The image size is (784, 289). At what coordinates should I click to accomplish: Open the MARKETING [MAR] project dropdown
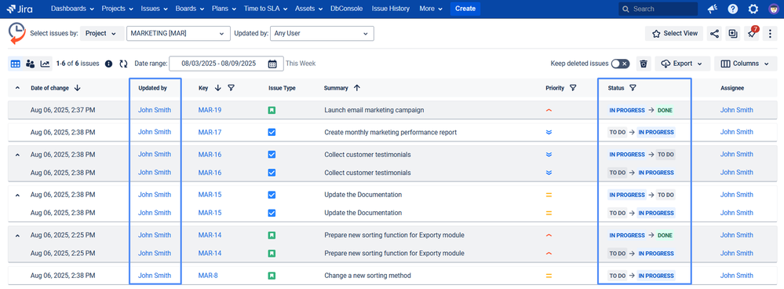point(178,34)
